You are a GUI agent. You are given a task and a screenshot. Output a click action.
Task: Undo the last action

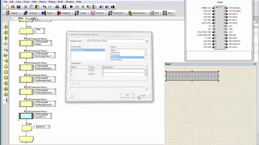(x=44, y=7)
